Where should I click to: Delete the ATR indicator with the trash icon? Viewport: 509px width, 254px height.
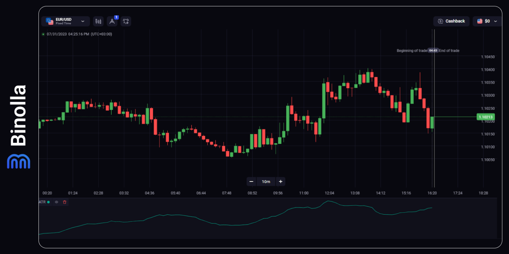(x=65, y=202)
